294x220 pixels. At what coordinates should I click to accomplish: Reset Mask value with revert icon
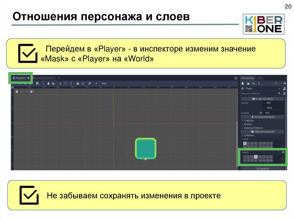tap(283, 152)
